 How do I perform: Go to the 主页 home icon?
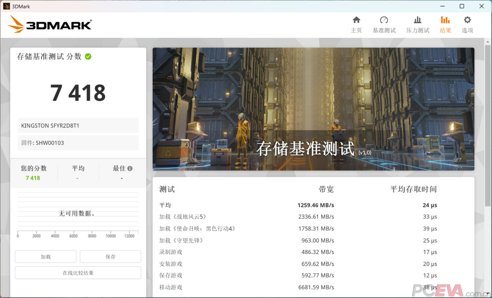click(356, 20)
